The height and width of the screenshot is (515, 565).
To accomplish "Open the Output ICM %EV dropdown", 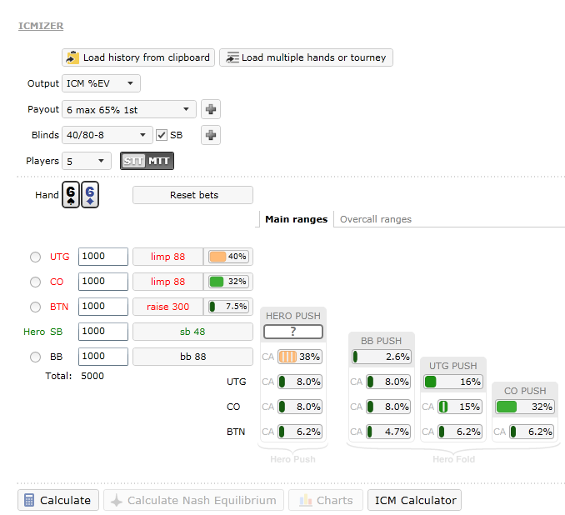I will click(x=101, y=83).
